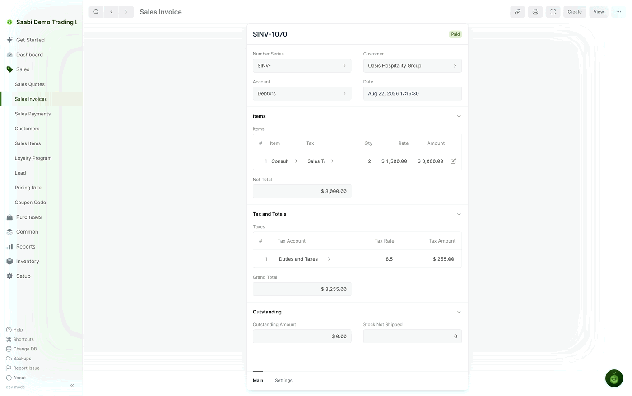The image size is (632, 396).
Task: Go forward with the right arrow
Action: [126, 12]
